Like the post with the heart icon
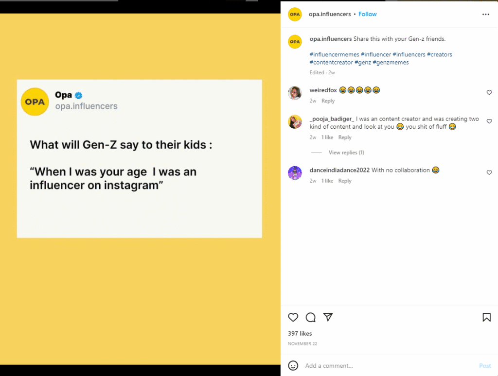This screenshot has height=376, width=498. pos(293,317)
